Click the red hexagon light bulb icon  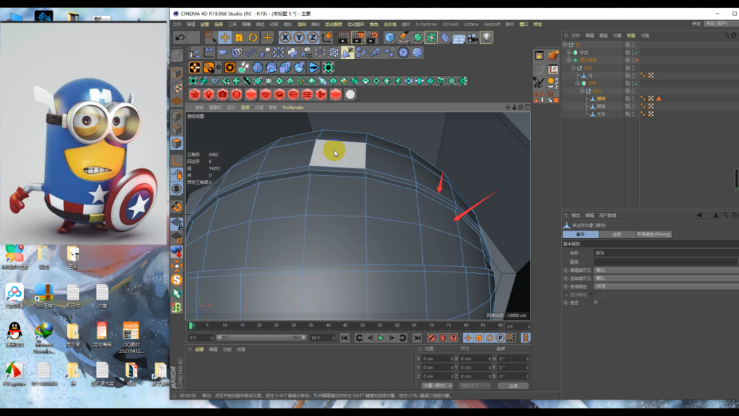pyautogui.click(x=208, y=94)
